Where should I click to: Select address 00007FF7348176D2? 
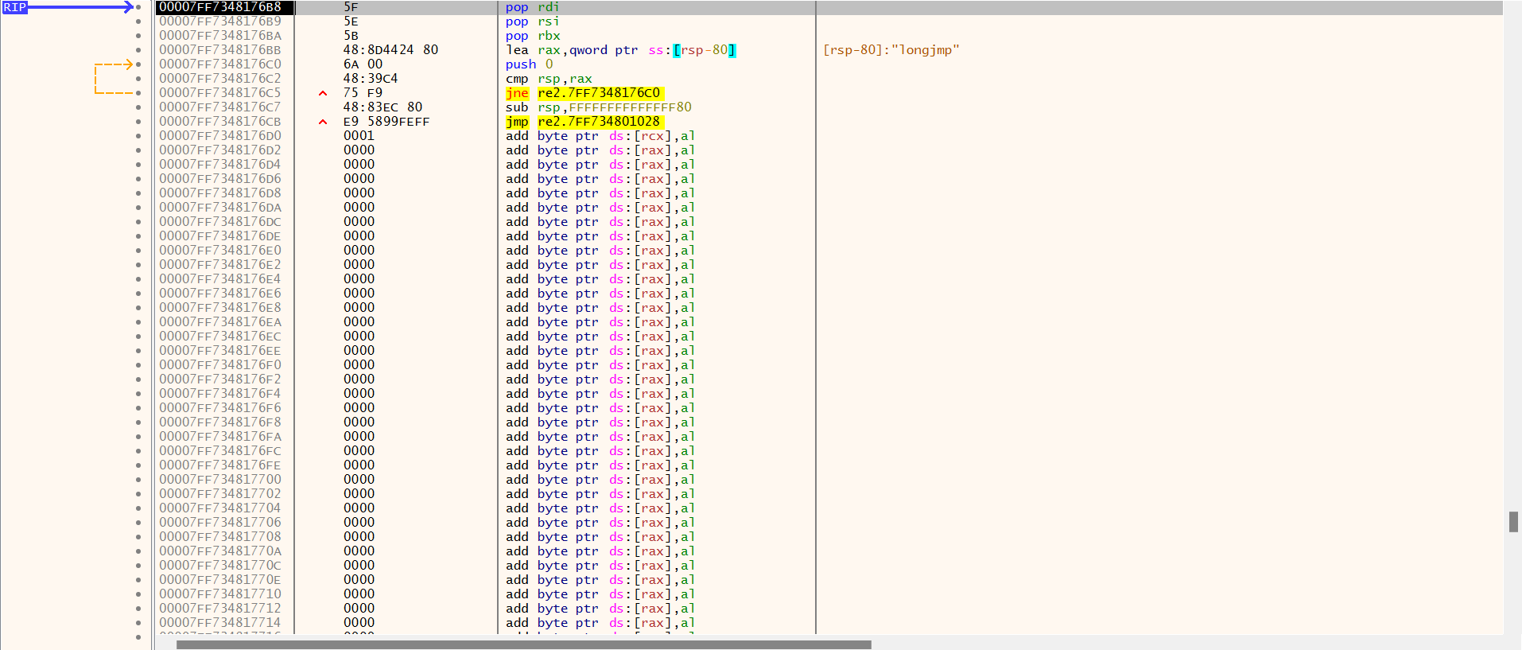pyautogui.click(x=220, y=150)
